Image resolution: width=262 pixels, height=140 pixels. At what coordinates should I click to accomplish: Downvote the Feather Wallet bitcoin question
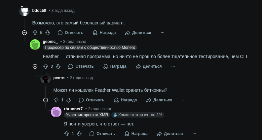pos(69,100)
